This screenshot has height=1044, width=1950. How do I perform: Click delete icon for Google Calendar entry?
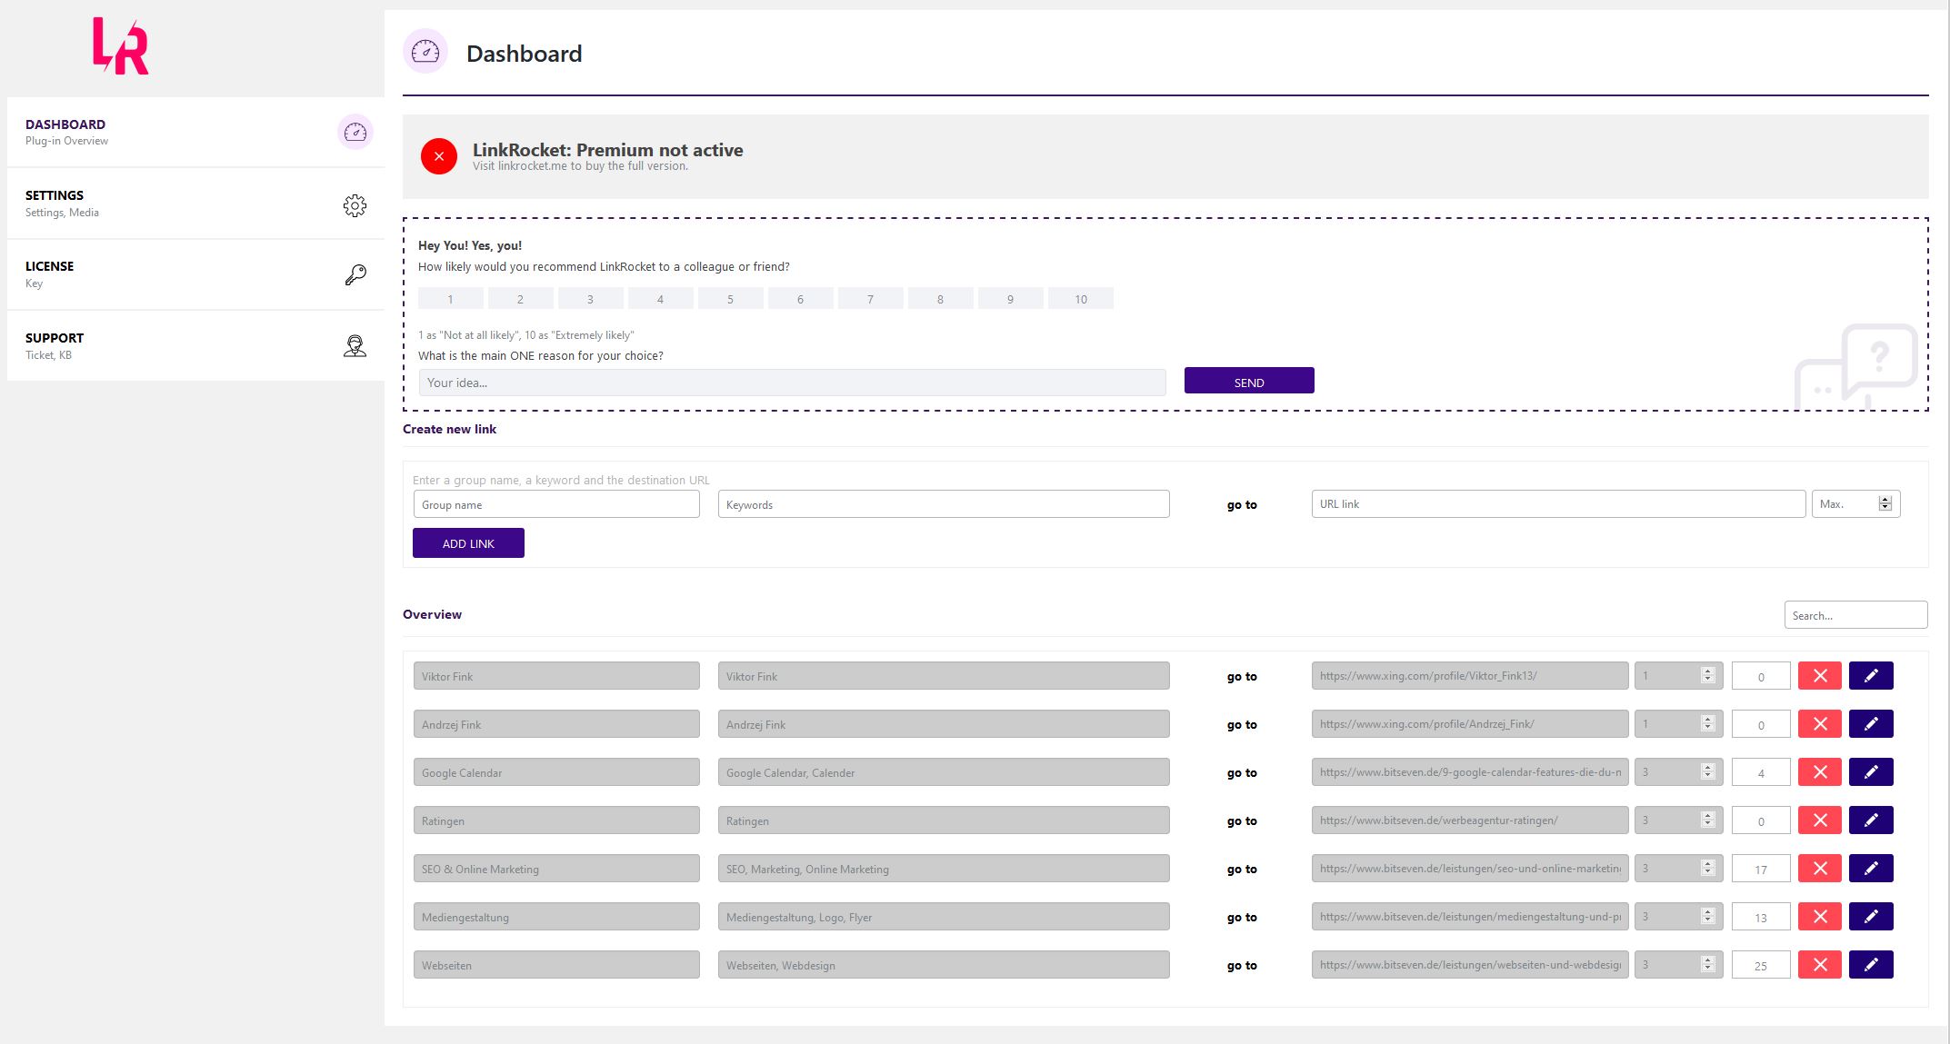pos(1820,772)
